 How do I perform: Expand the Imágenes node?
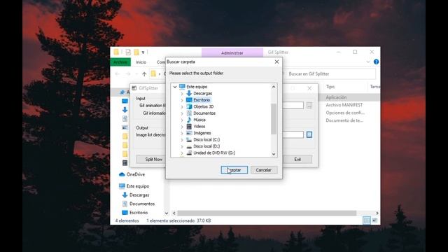(182, 133)
